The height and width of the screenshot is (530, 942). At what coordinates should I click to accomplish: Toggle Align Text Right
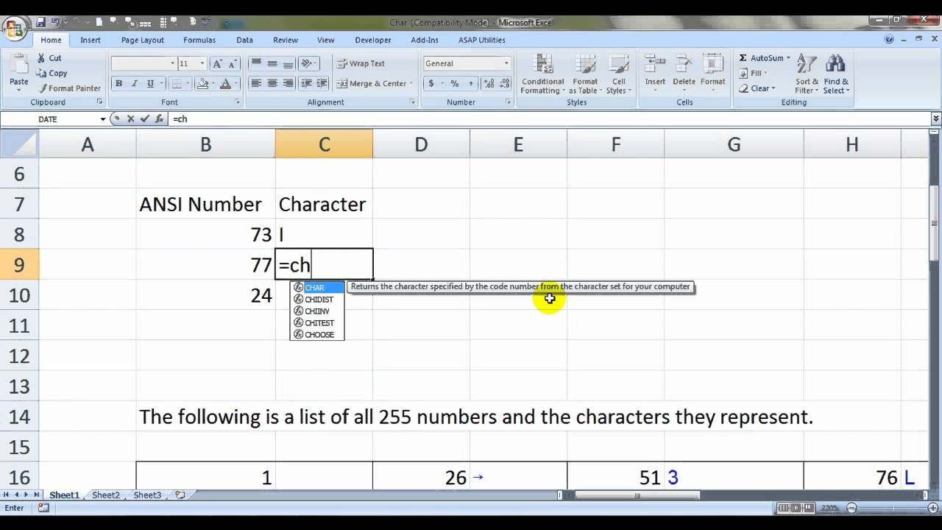click(288, 84)
